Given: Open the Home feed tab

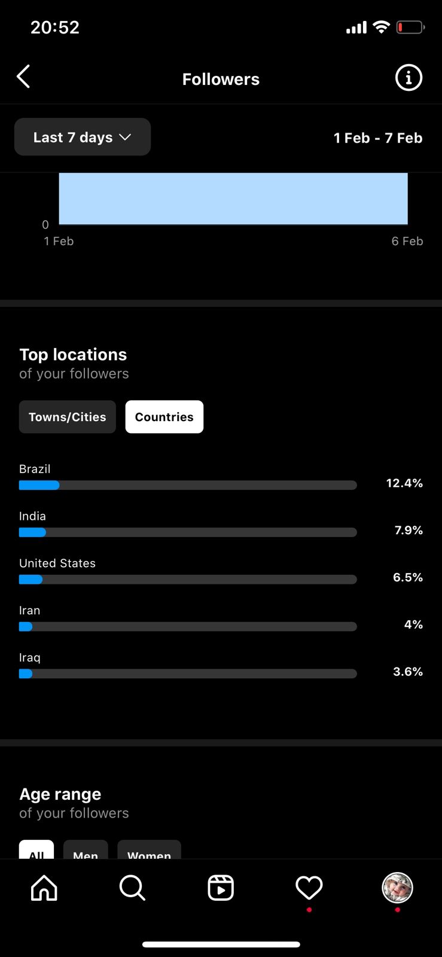Looking at the screenshot, I should 44,888.
